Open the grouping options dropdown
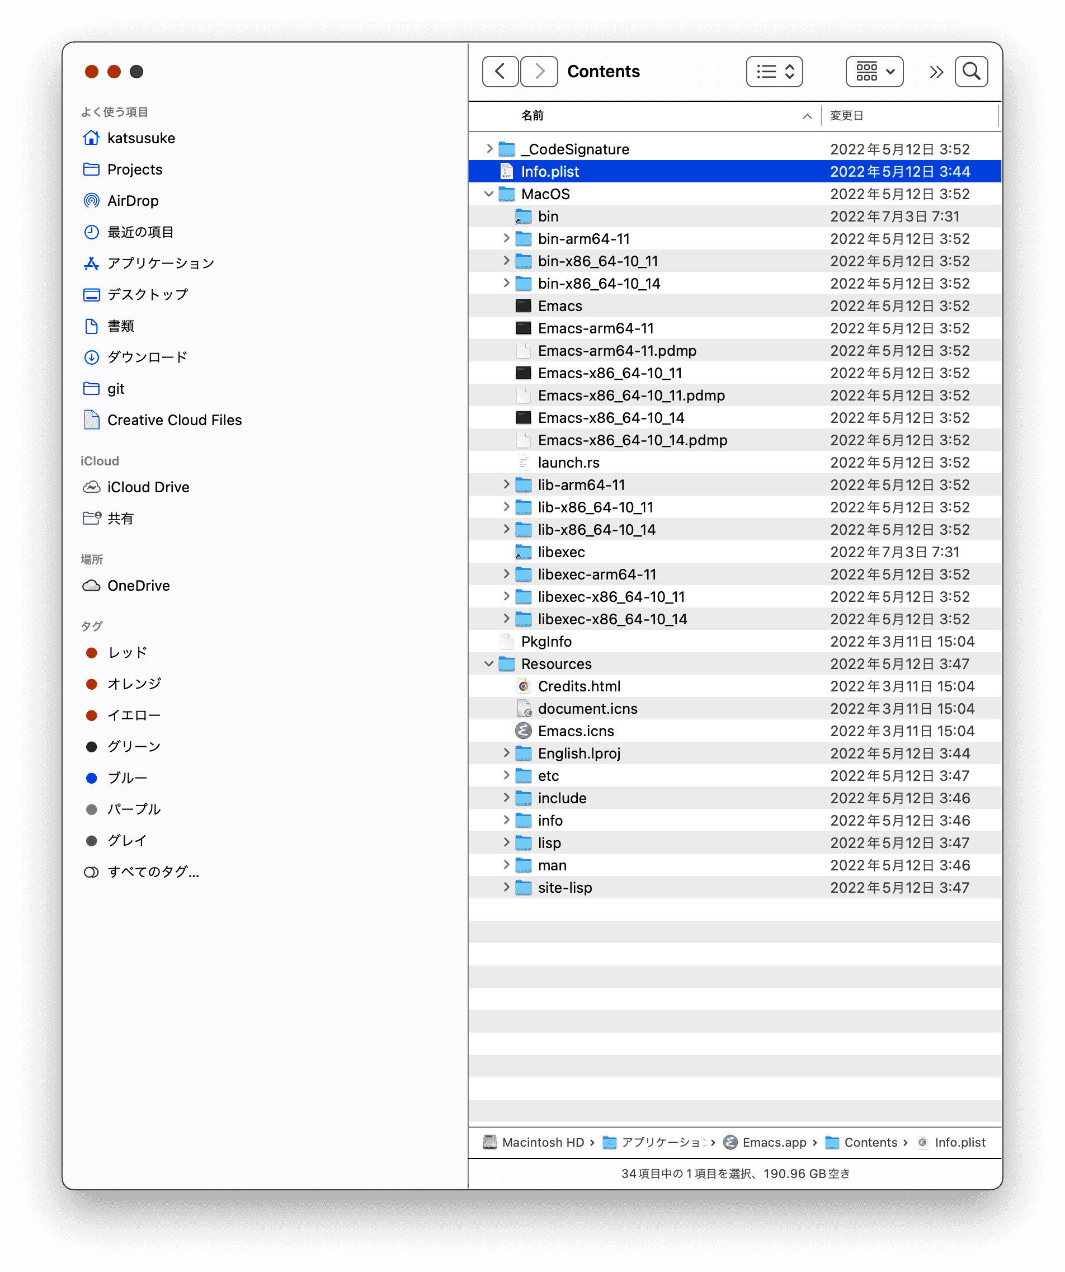The height and width of the screenshot is (1272, 1065). coord(874,72)
